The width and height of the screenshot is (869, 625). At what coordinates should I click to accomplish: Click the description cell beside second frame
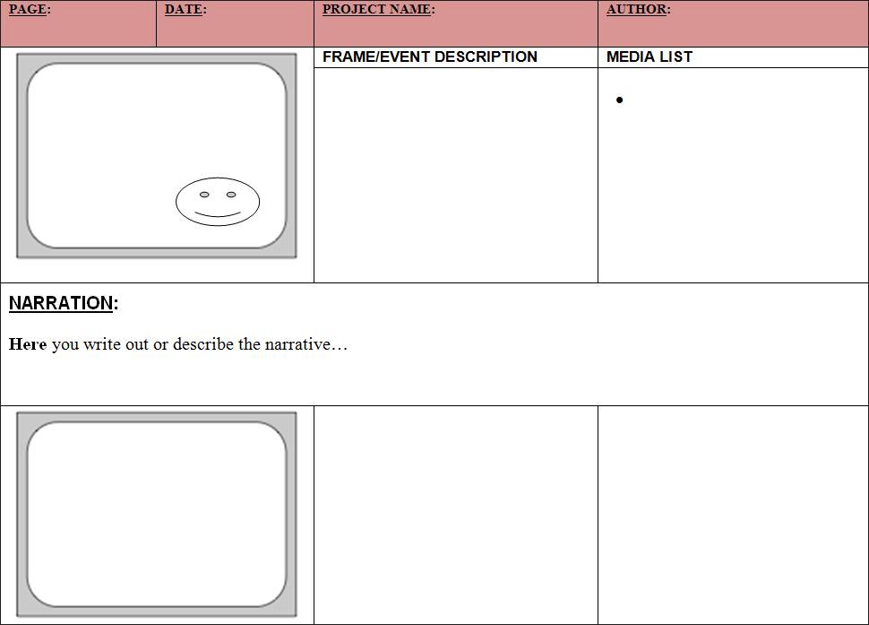[x=456, y=516]
